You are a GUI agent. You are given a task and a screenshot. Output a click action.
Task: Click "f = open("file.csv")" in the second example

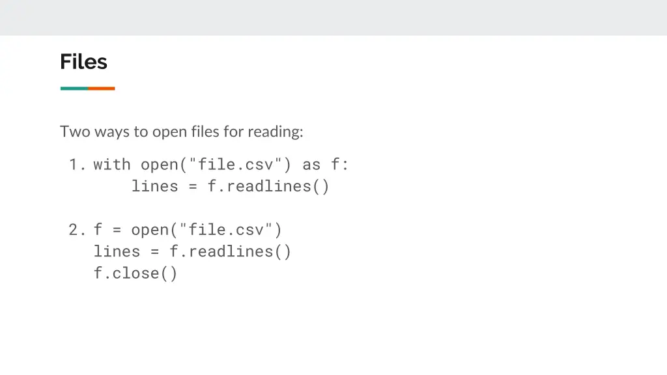[x=188, y=230]
